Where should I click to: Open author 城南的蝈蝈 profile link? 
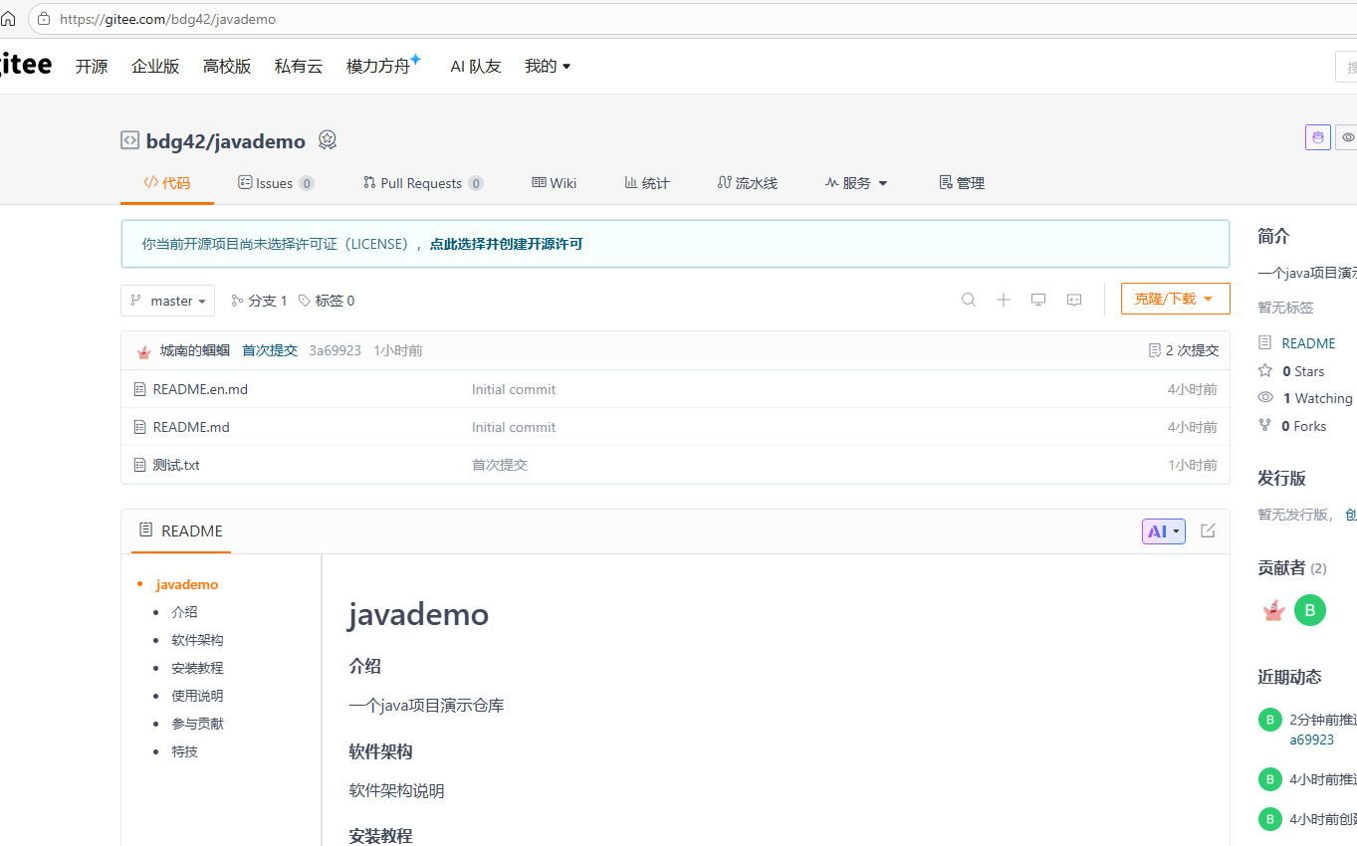195,350
